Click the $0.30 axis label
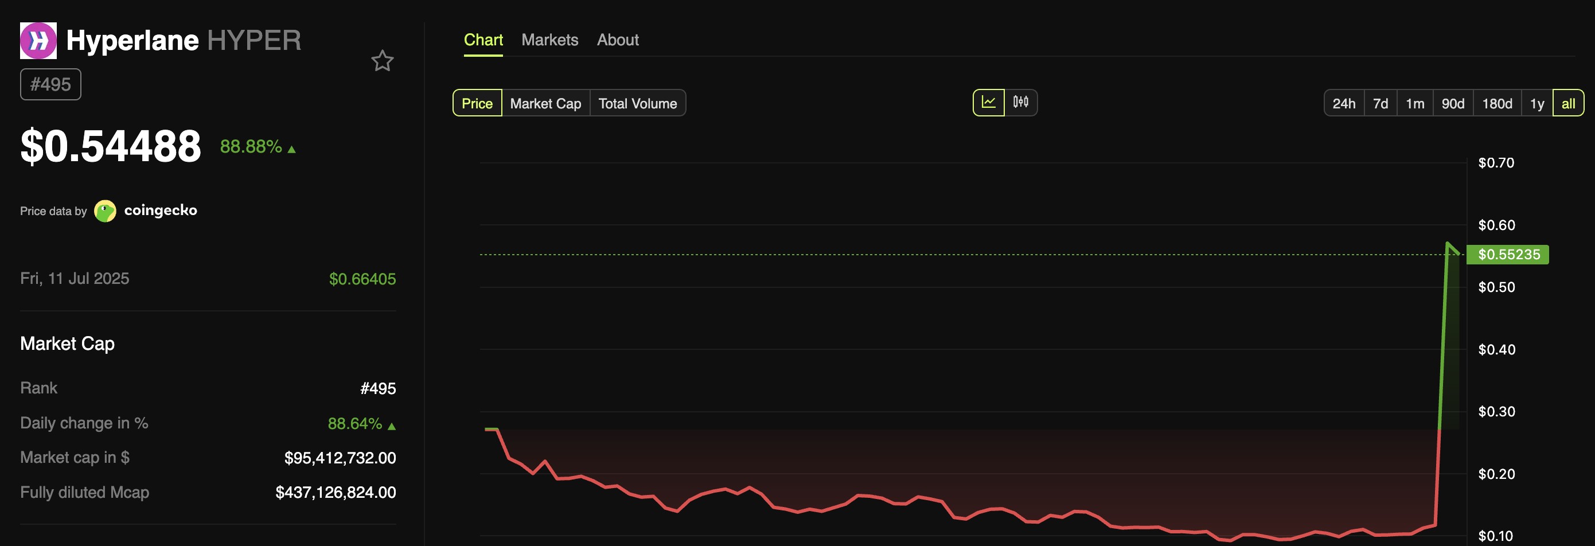 (1496, 412)
